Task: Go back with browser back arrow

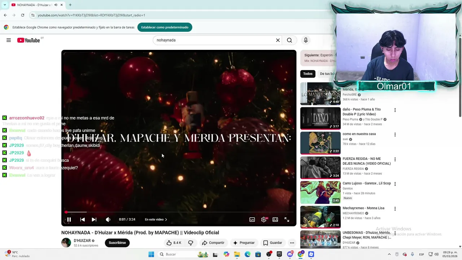Action: (5, 15)
